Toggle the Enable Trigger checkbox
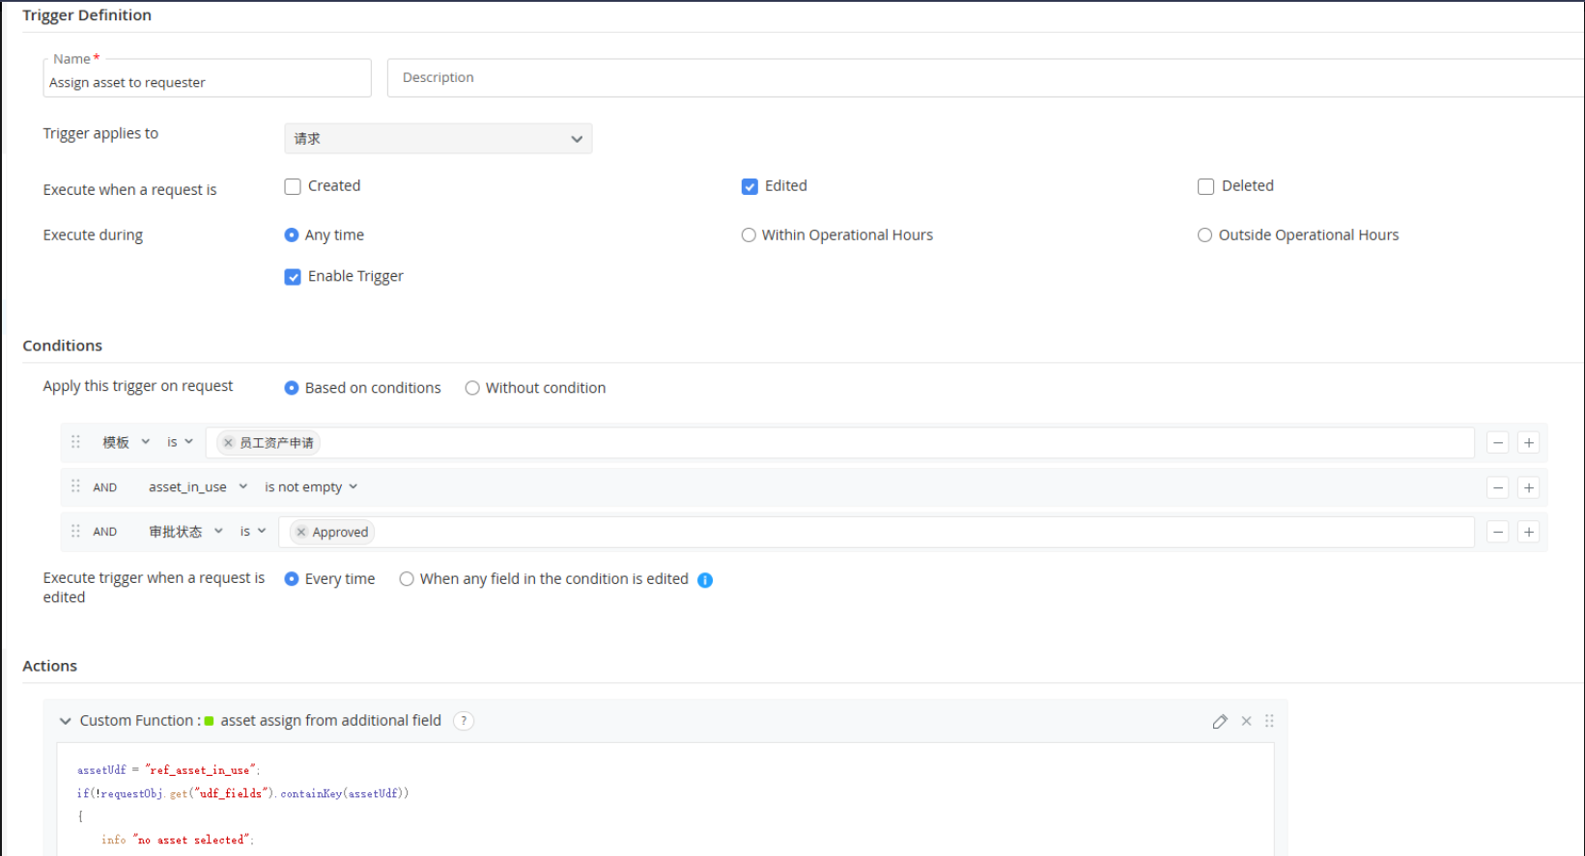 pos(293,277)
